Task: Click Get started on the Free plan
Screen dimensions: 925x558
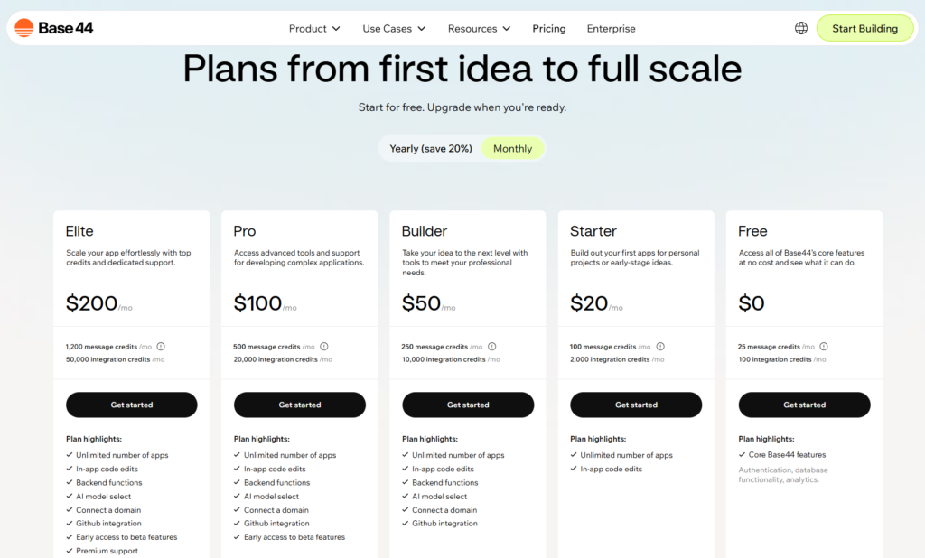Action: [x=804, y=405]
